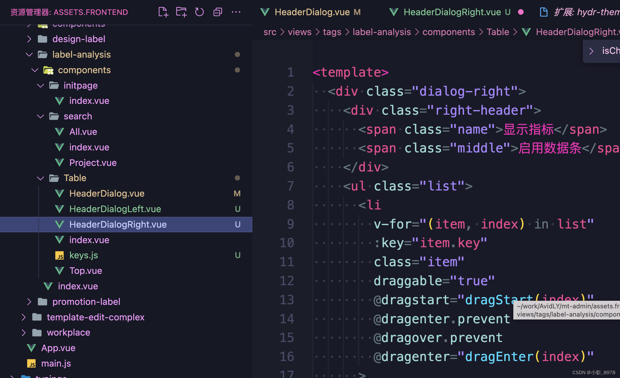The width and height of the screenshot is (620, 378).
Task: Expand the promotion-label folder
Action: coord(29,302)
